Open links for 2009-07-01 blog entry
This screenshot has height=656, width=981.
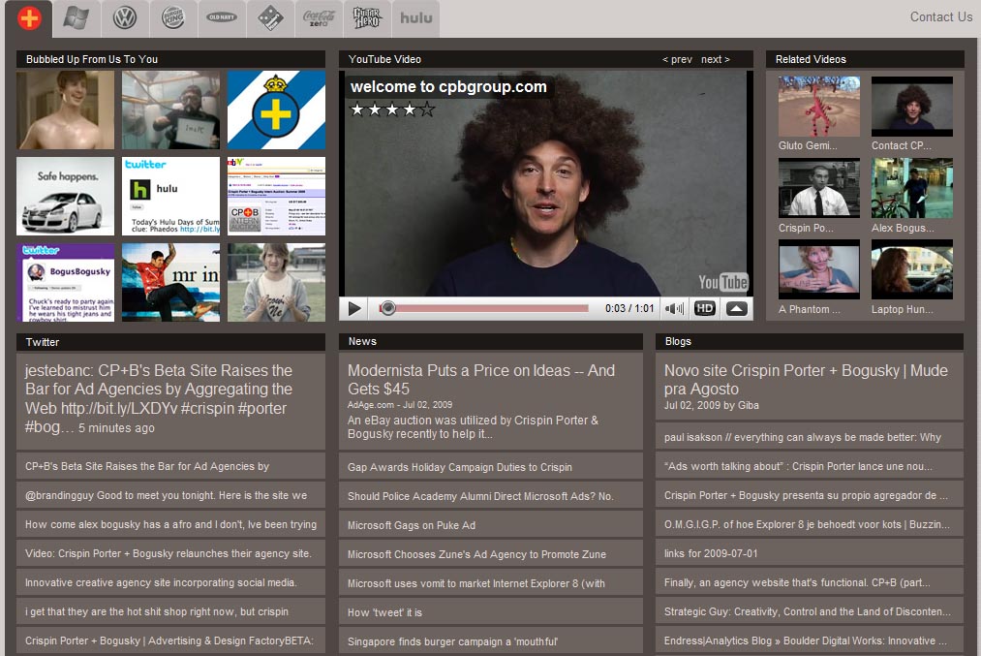pyautogui.click(x=810, y=553)
